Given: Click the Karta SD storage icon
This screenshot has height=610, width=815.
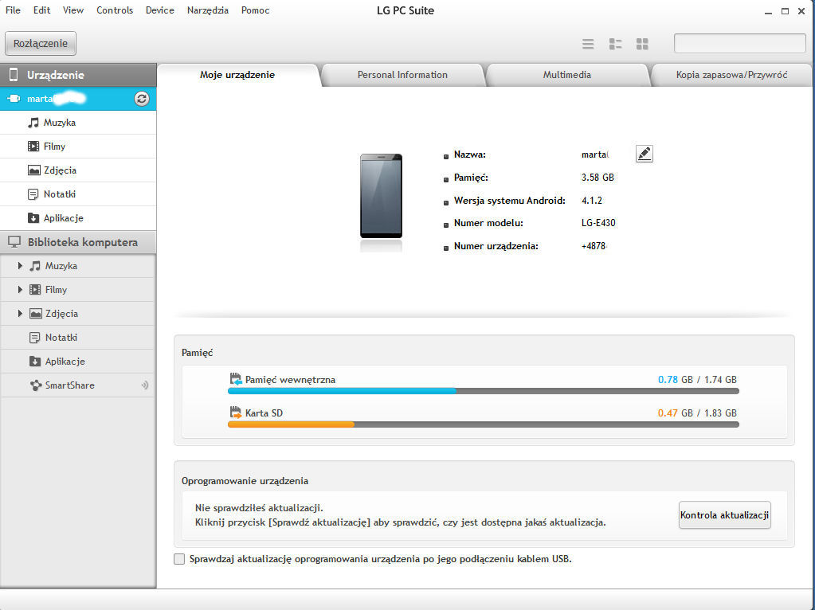Looking at the screenshot, I should click(236, 413).
